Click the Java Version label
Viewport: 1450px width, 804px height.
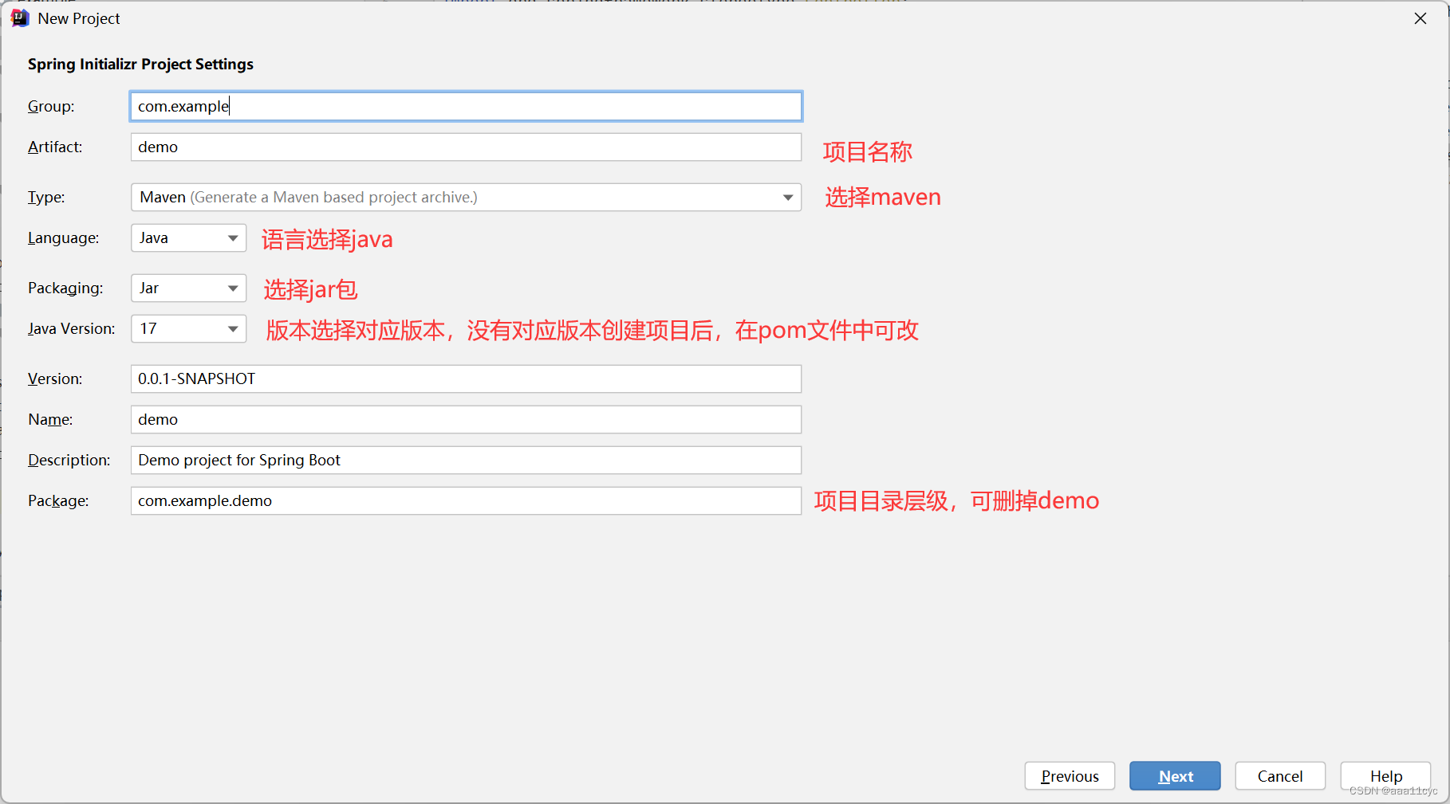(x=72, y=328)
